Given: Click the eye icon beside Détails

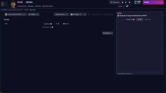Looking at the screenshot, I should click(x=30, y=14).
